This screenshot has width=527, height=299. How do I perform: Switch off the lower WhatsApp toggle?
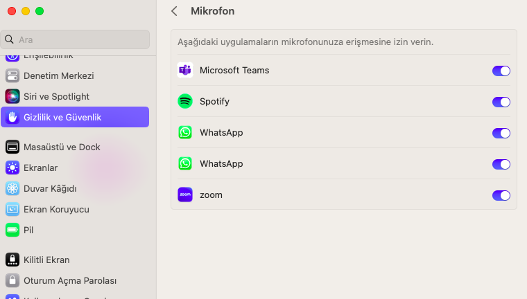tap(501, 164)
